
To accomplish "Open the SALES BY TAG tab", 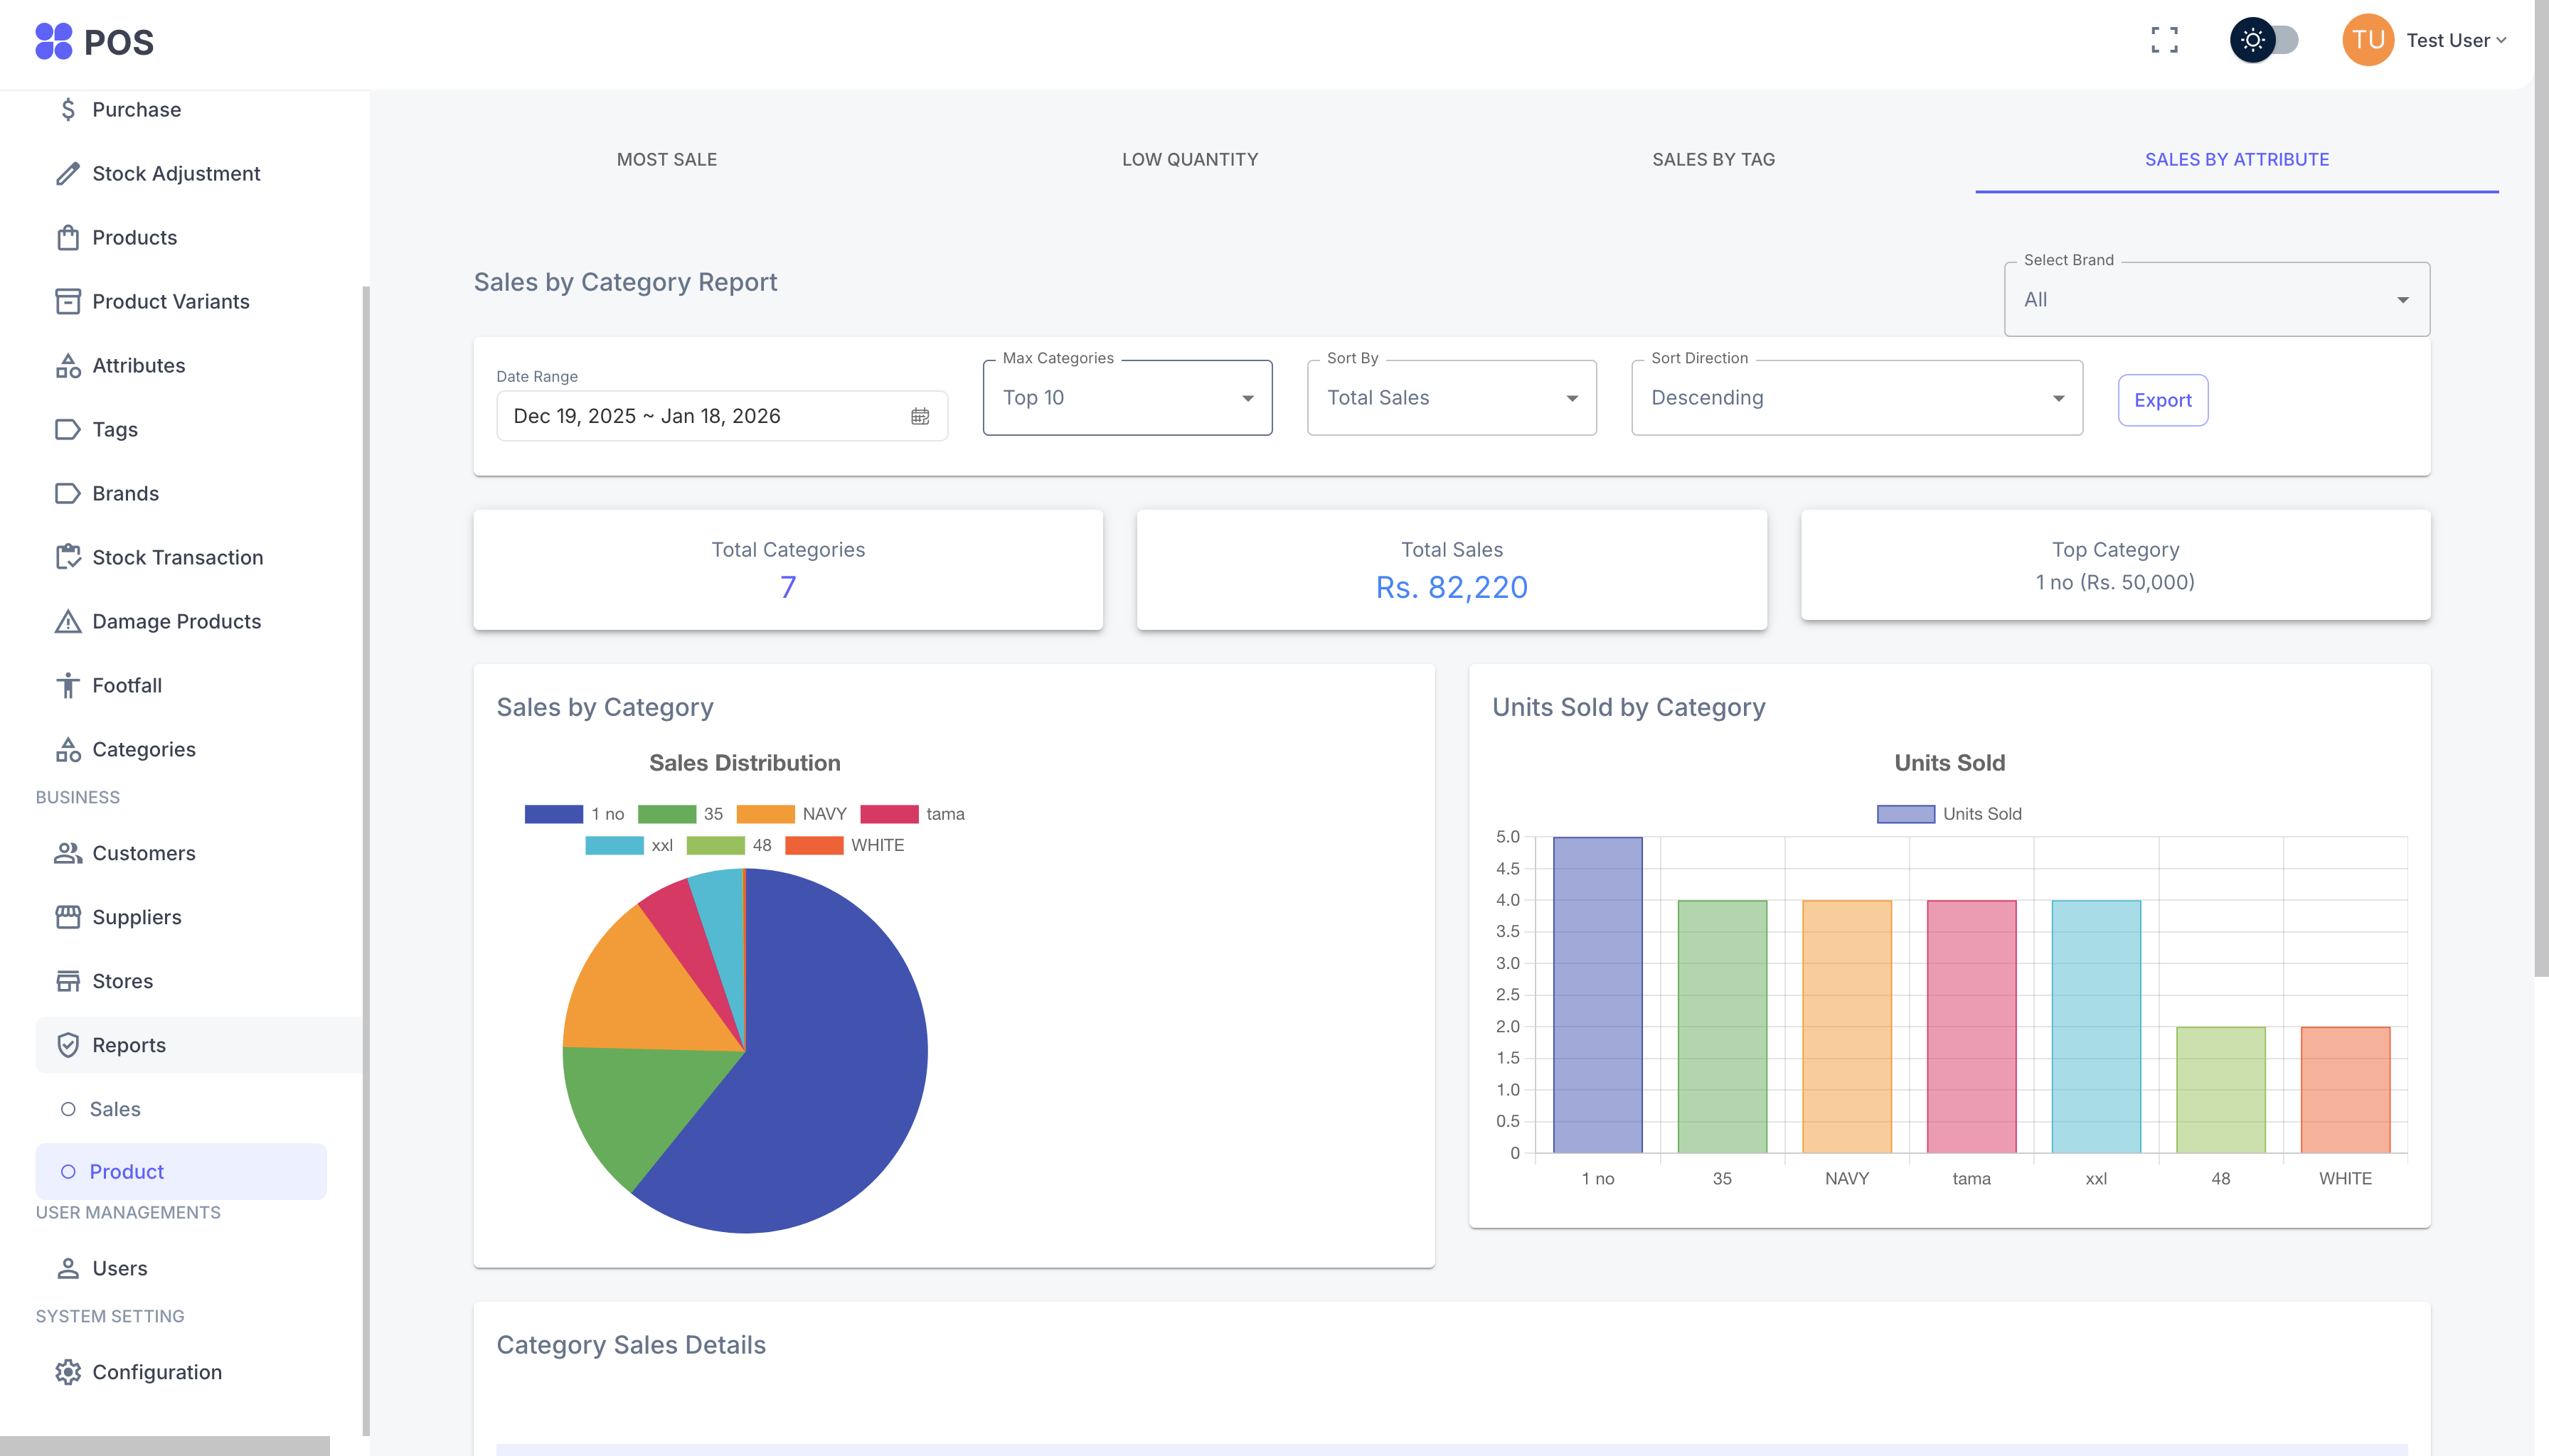I will click(x=1713, y=159).
